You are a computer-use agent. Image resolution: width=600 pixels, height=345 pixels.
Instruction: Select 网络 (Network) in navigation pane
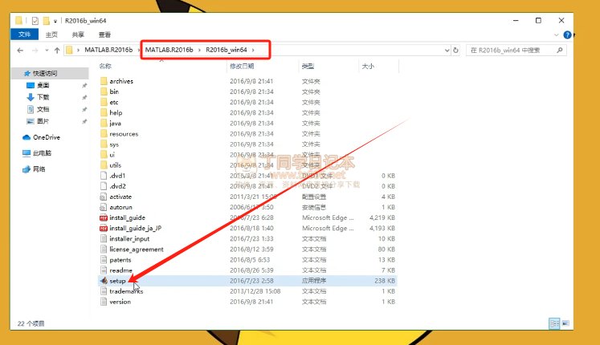[x=39, y=168]
